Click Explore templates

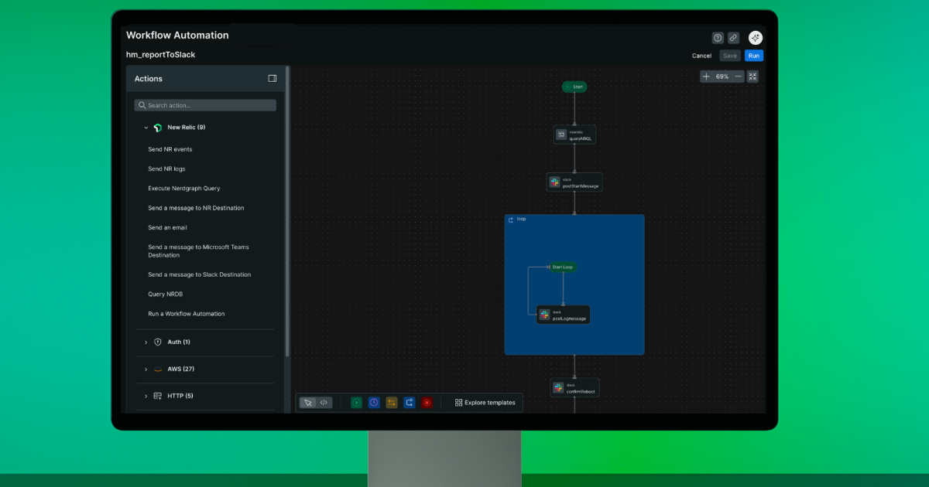[482, 402]
